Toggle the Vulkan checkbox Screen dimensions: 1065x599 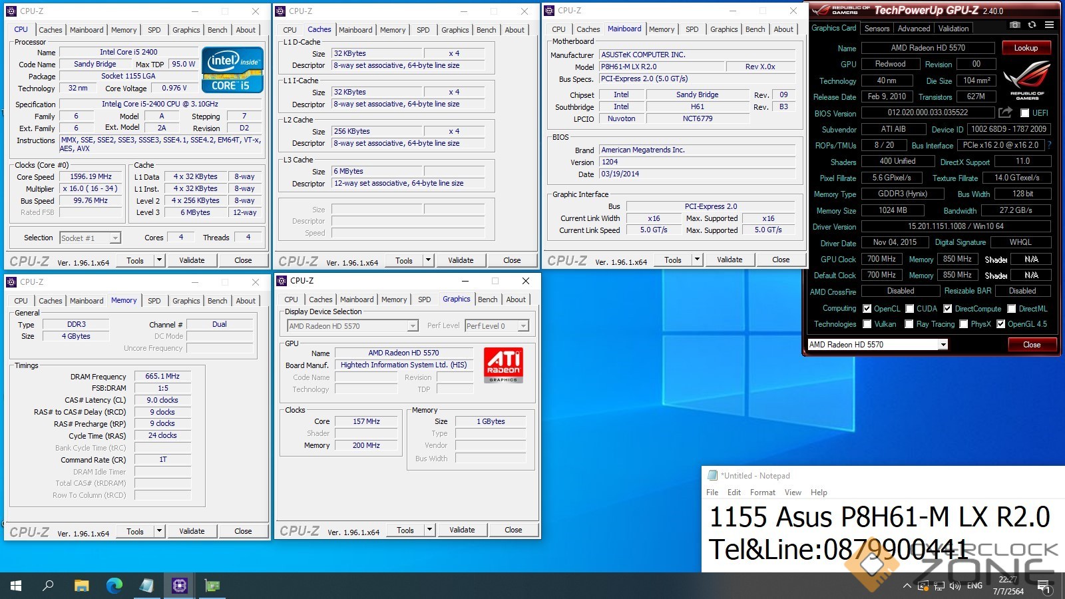coord(867,324)
